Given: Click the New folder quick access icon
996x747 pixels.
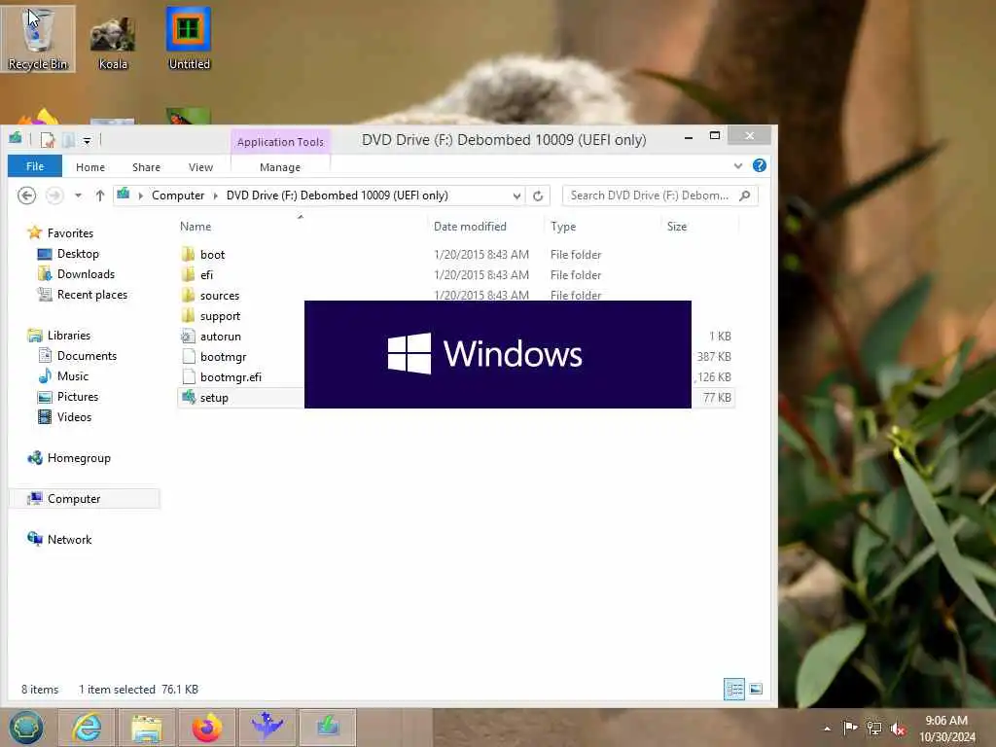Looking at the screenshot, I should click(x=68, y=140).
